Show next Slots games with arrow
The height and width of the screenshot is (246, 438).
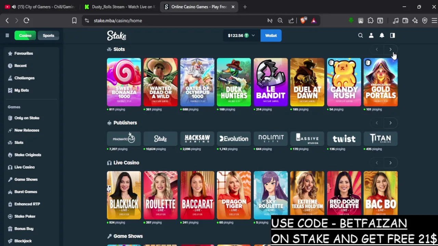390,50
